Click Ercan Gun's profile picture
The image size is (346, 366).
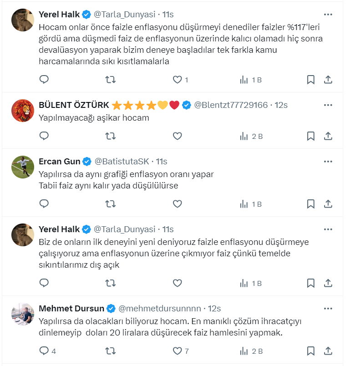[23, 167]
